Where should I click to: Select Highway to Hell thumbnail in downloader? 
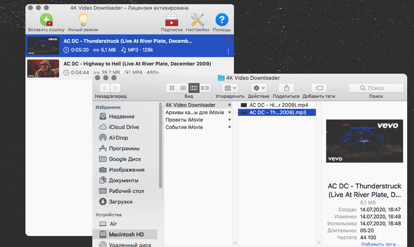[43, 68]
